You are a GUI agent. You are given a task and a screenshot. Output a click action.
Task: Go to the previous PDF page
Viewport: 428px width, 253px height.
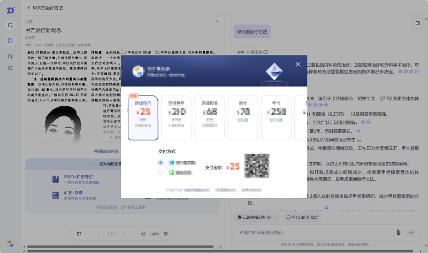[98, 234]
